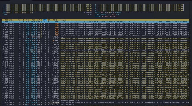Select the htop process row
Image resolution: width=192 pixels, height=106 pixels.
(x=95, y=37)
